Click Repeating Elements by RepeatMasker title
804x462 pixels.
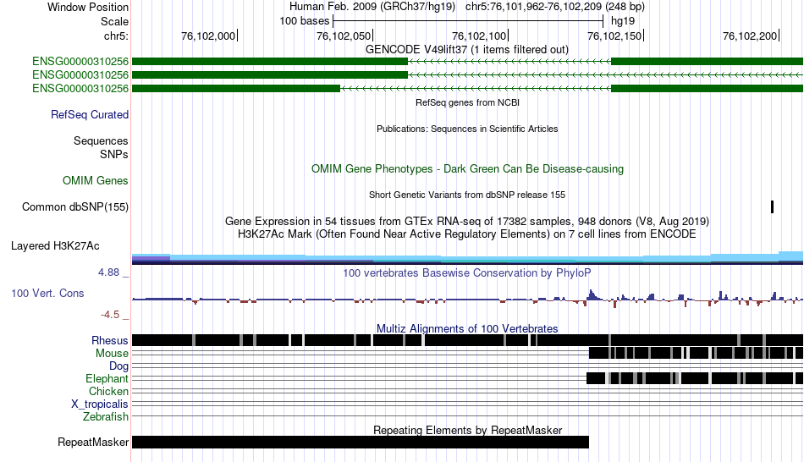(x=468, y=430)
